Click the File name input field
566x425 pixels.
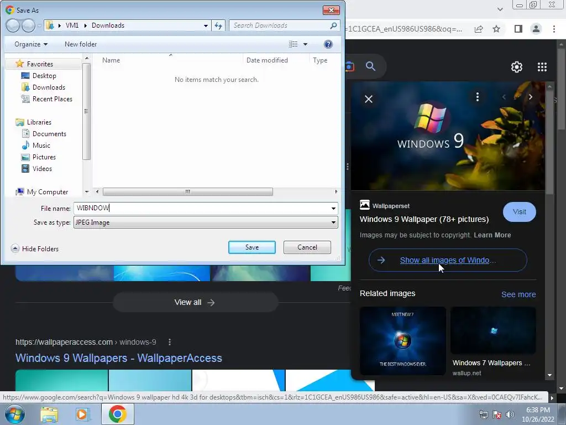click(x=201, y=208)
